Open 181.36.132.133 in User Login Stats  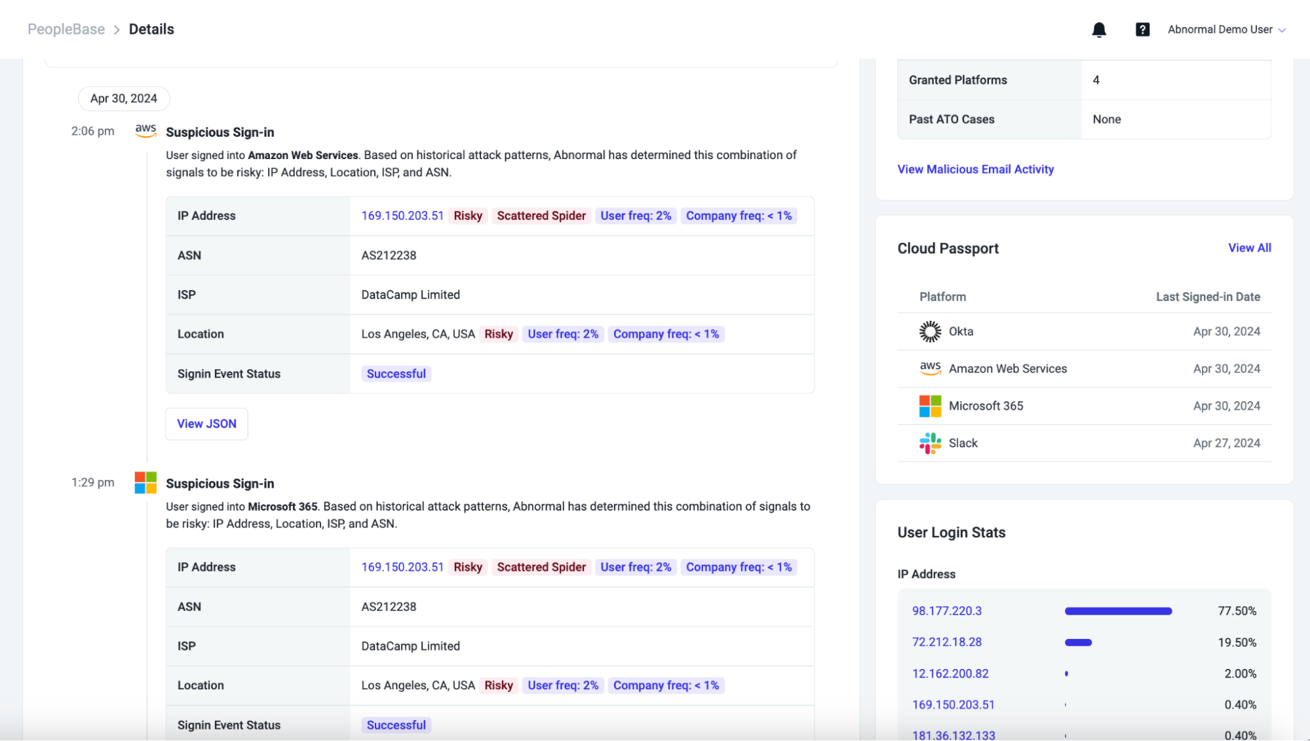coord(954,736)
